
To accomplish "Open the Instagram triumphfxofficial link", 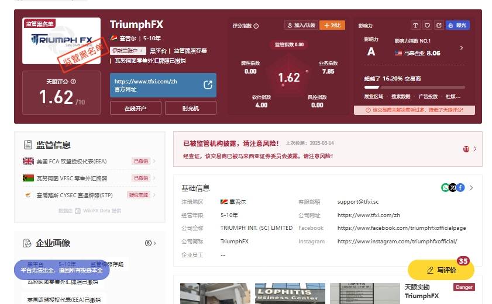I will tap(397, 242).
